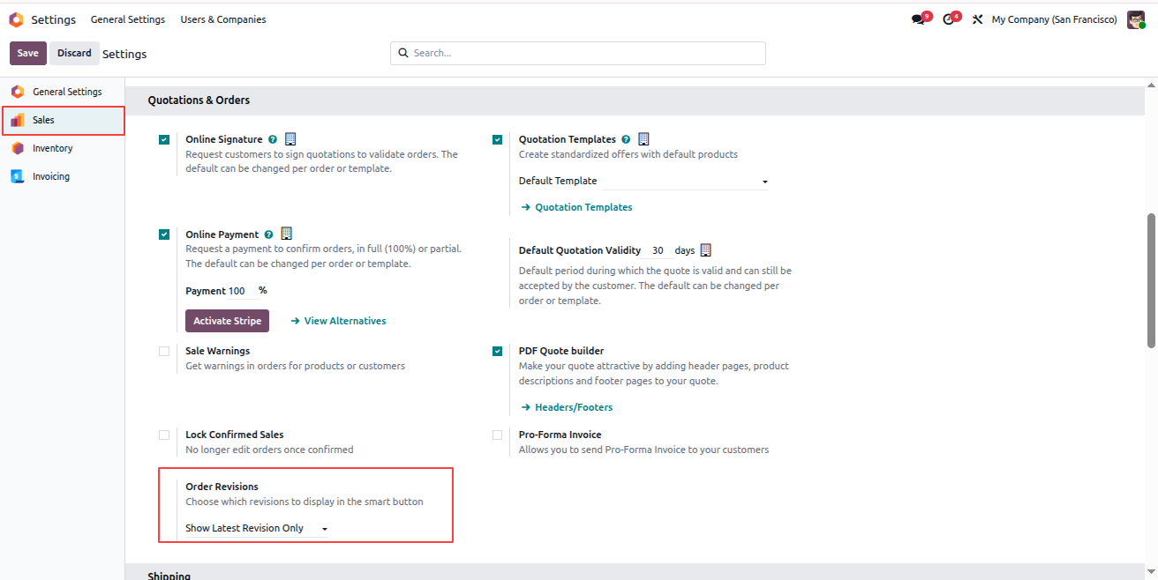1158x580 pixels.
Task: Click the Settings app name in navbar
Action: 54,19
